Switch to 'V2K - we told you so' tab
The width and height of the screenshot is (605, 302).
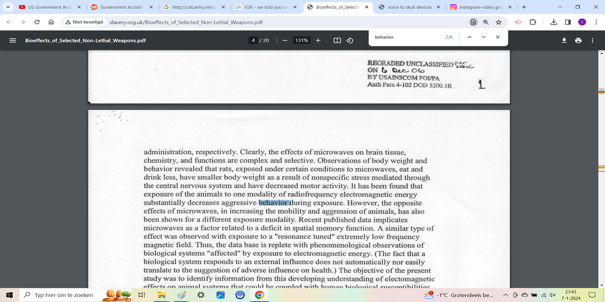click(x=266, y=7)
